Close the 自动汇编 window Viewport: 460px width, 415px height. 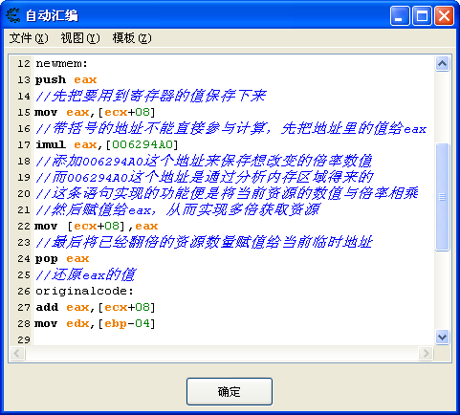click(x=444, y=15)
